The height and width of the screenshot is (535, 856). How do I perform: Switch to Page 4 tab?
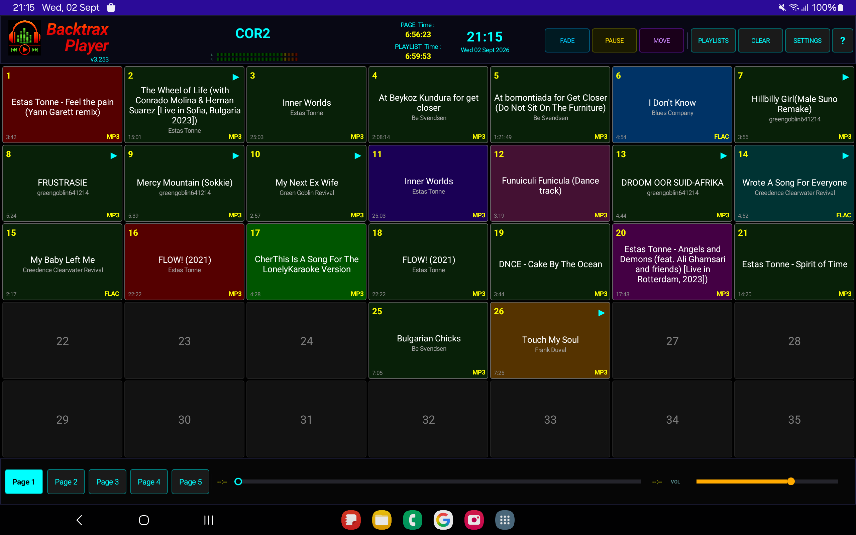(148, 481)
